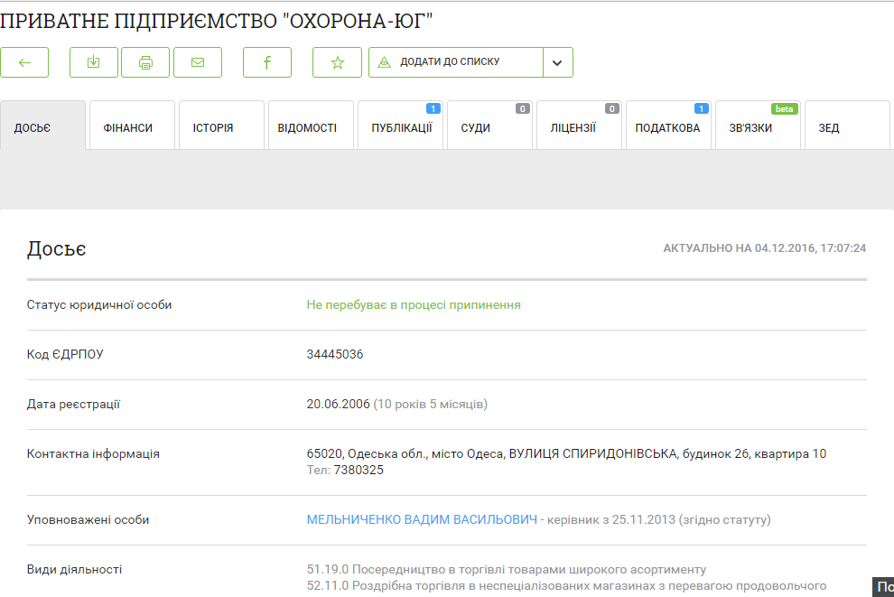Viewport: 894px width, 597px height.
Task: Click the download icon button
Action: [94, 62]
